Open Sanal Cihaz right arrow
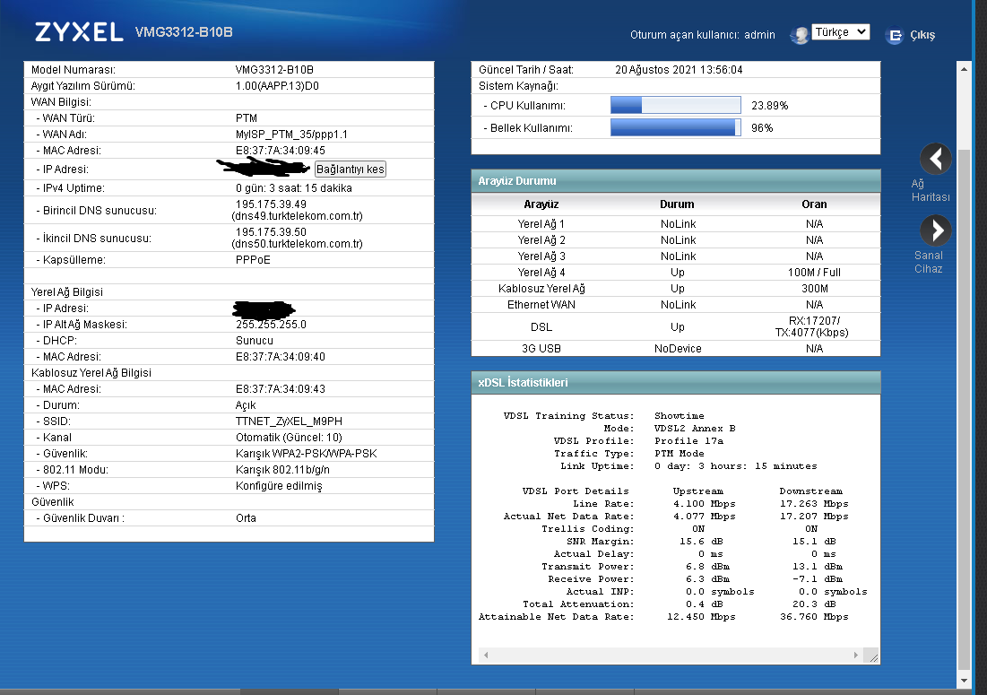 [935, 230]
